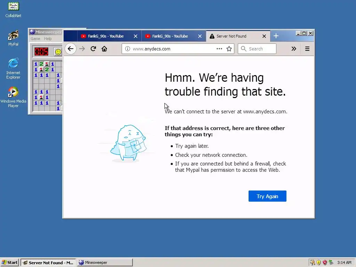The height and width of the screenshot is (267, 356).
Task: Click the red security alert shield tray icon
Action: coord(325,263)
